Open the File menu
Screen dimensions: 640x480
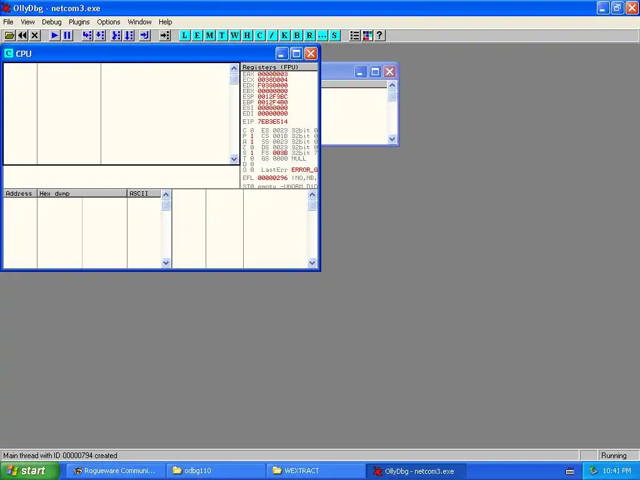pyautogui.click(x=8, y=22)
